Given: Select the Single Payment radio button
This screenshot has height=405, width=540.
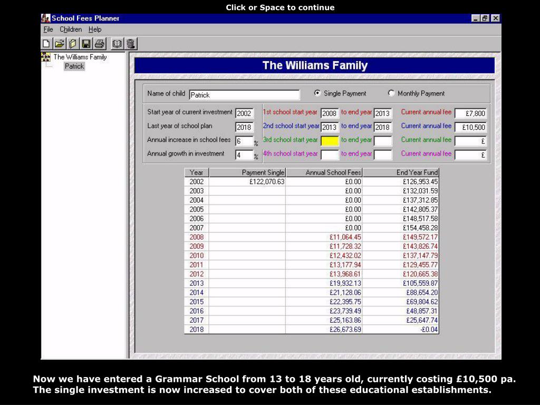Looking at the screenshot, I should pyautogui.click(x=317, y=93).
